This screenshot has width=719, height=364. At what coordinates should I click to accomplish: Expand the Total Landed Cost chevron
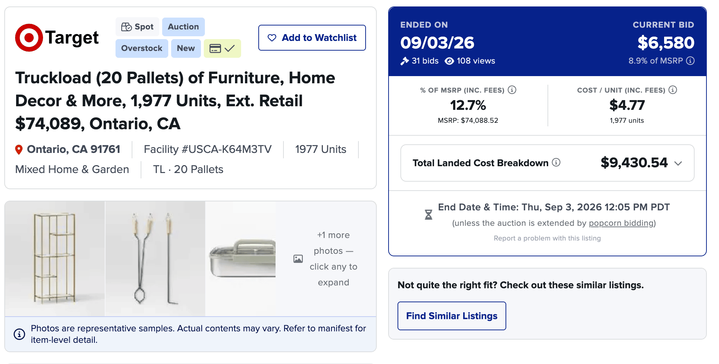(x=678, y=163)
